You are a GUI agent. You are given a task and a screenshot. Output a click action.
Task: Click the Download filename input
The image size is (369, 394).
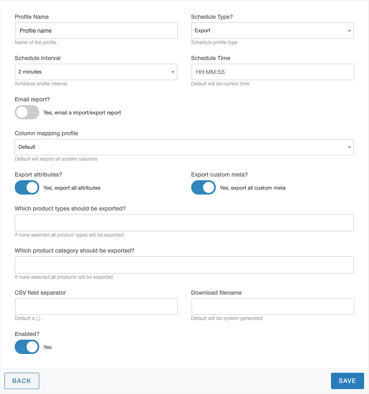273,307
